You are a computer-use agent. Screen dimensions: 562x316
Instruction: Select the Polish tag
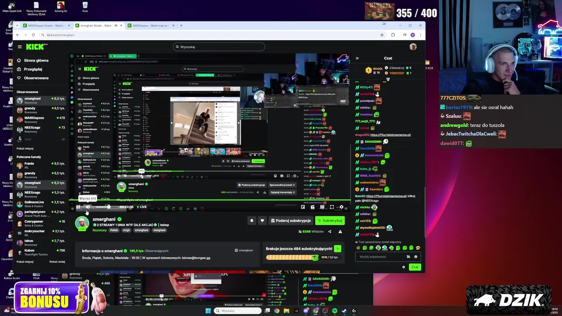pos(114,230)
